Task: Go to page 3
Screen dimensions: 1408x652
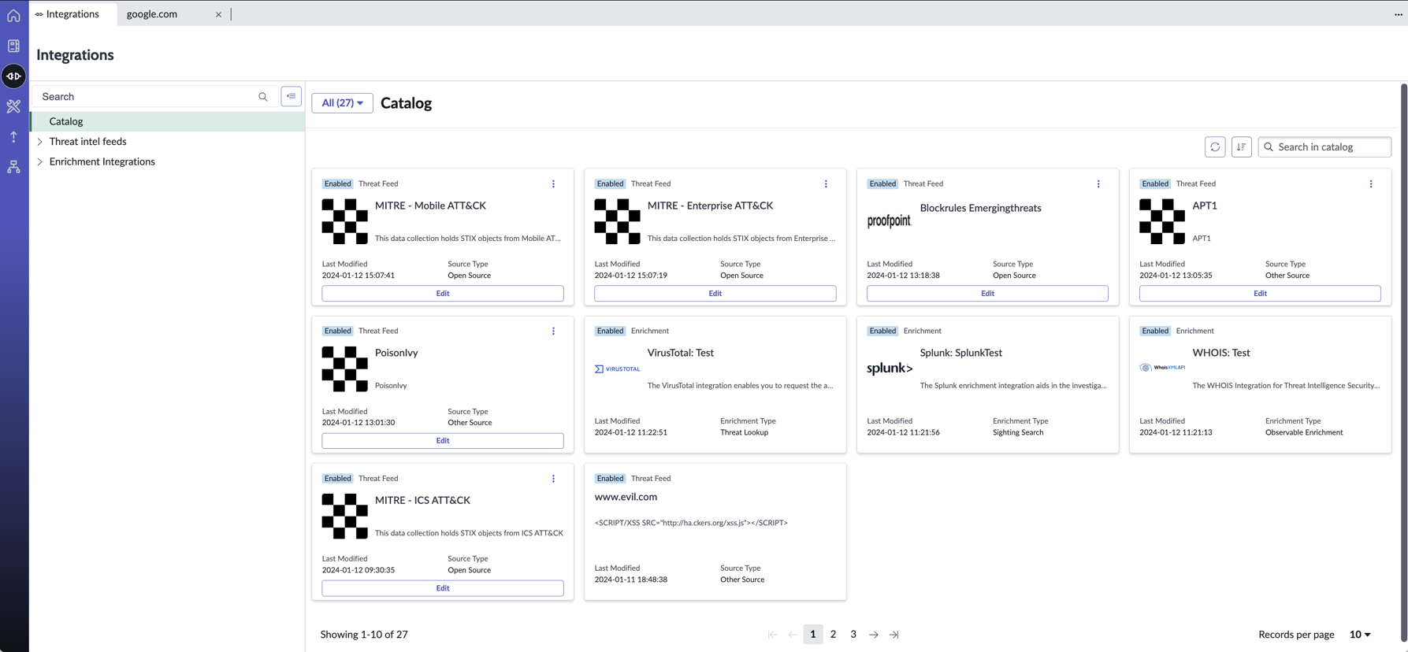Action: [x=853, y=635]
